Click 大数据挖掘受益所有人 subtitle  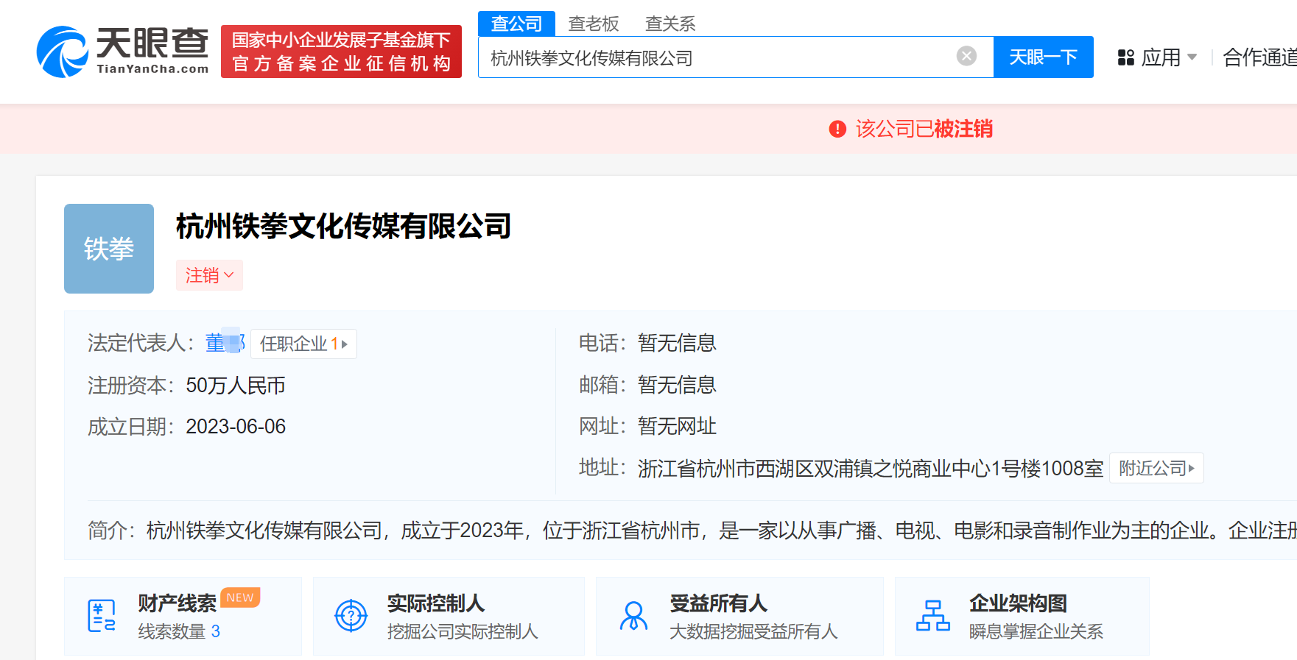(x=753, y=631)
